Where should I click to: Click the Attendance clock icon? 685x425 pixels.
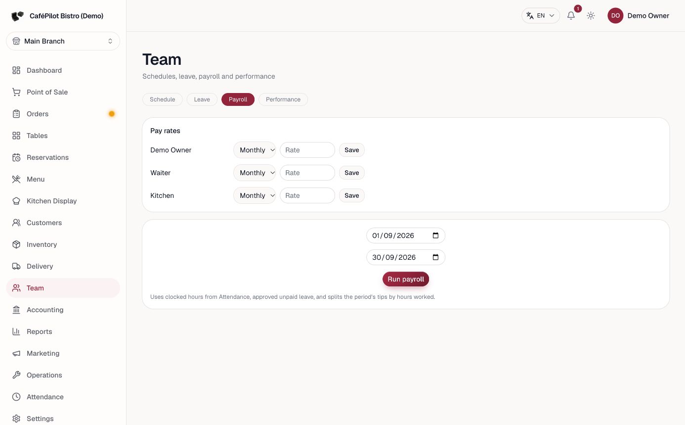pos(16,397)
